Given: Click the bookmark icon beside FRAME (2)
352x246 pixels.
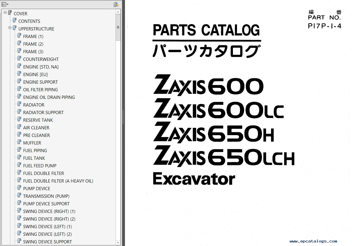Looking at the screenshot, I should tap(19, 44).
